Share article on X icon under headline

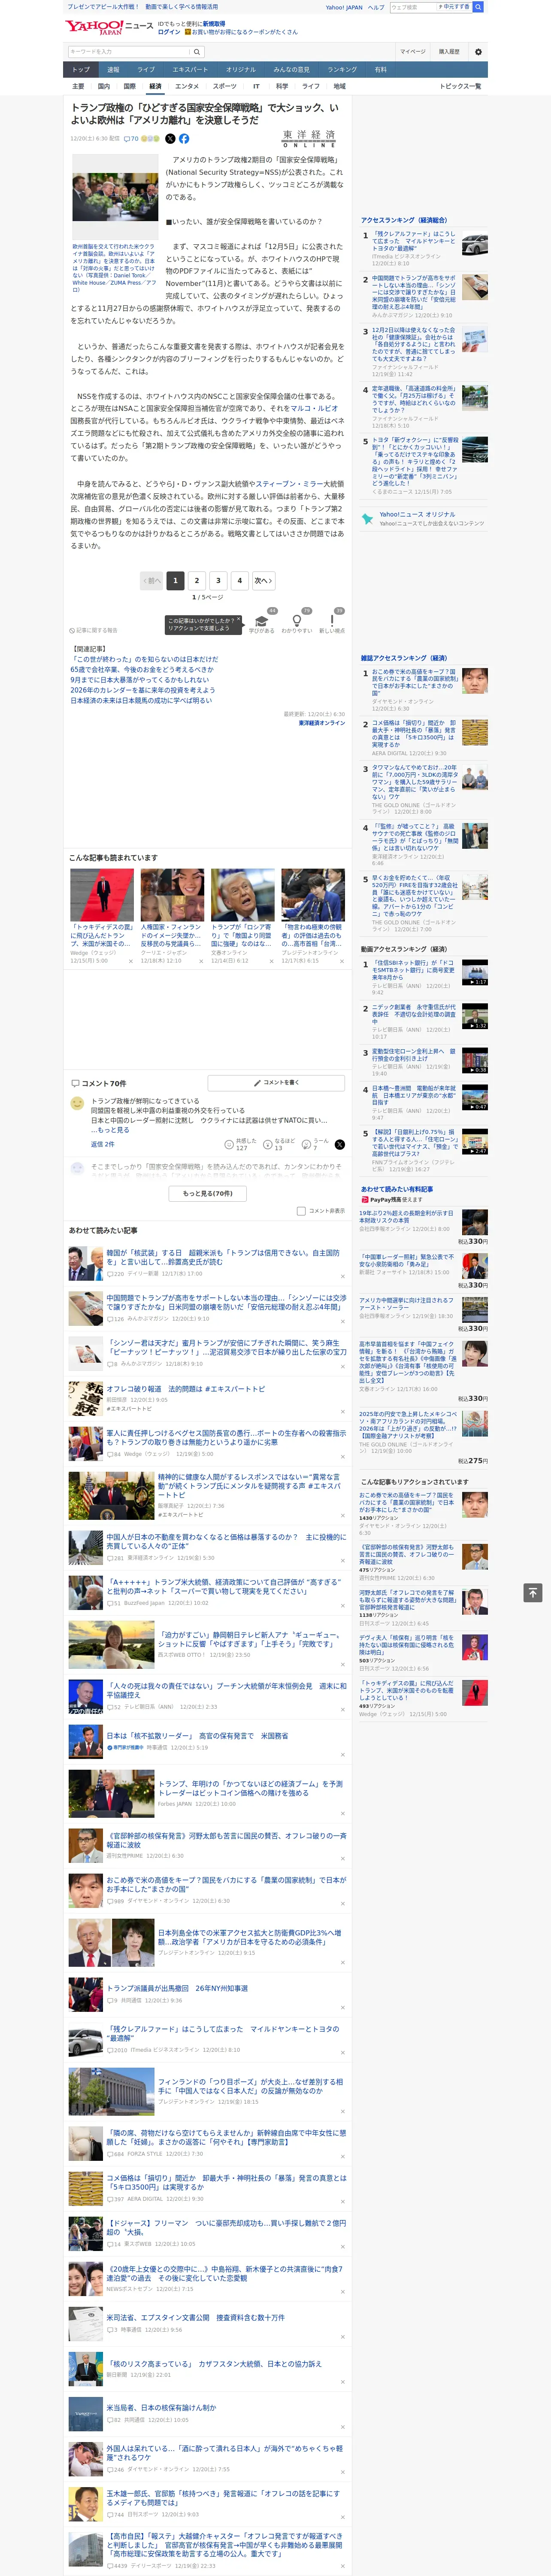tap(170, 139)
